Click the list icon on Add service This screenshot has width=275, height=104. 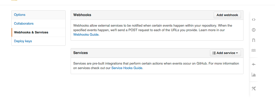coord(214,53)
